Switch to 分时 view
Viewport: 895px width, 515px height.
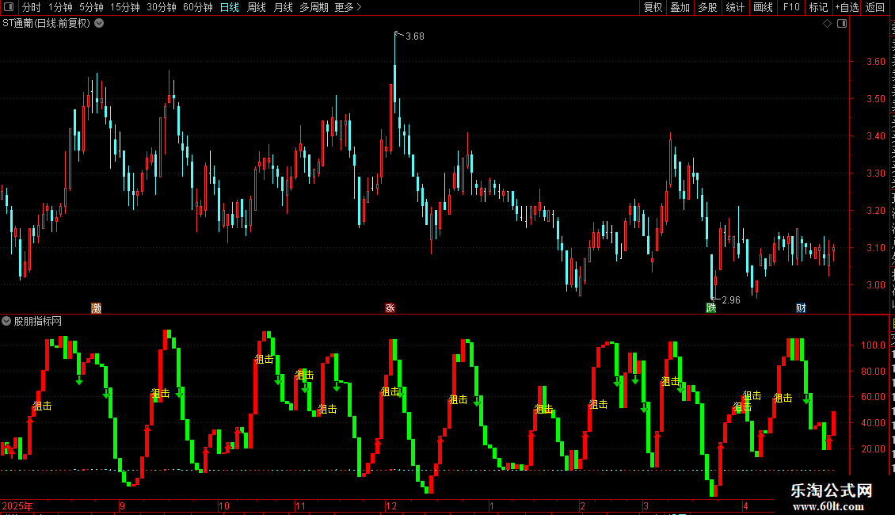tap(32, 7)
